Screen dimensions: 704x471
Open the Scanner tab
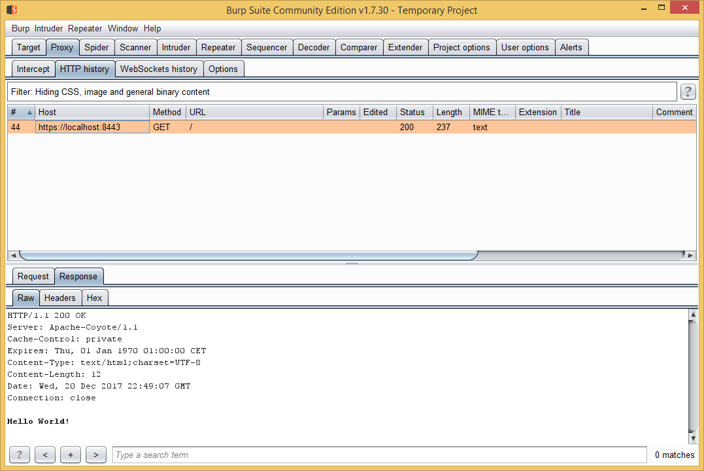[135, 47]
